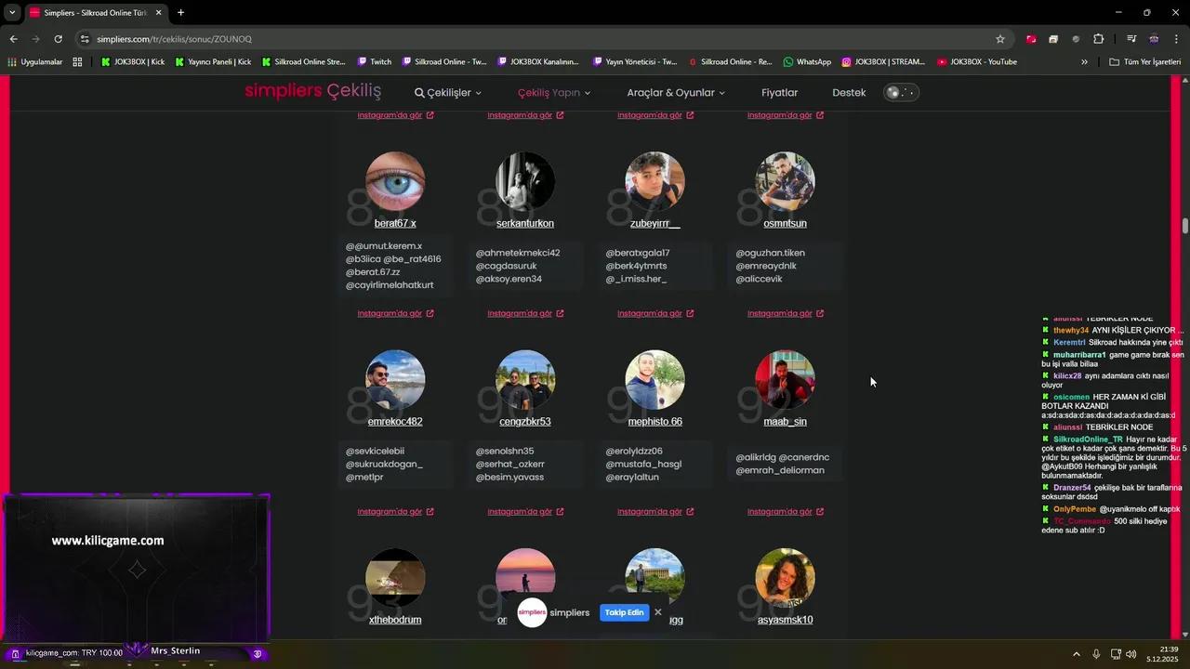The height and width of the screenshot is (669, 1190).
Task: Open a new browser tab
Action: point(180,13)
